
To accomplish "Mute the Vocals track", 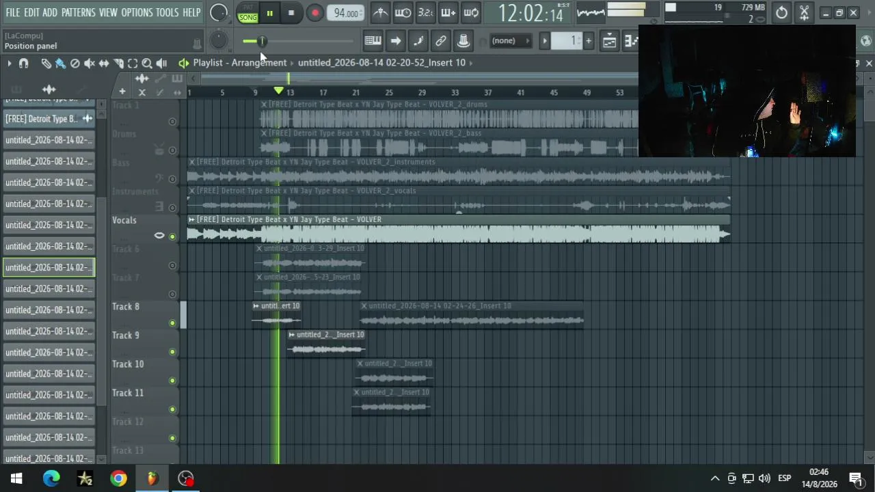I will 172,236.
